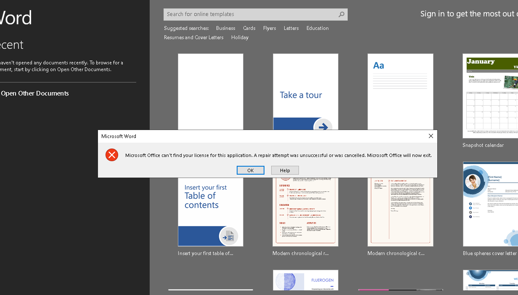
Task: Select the Holiday suggested search
Action: [x=240, y=37]
